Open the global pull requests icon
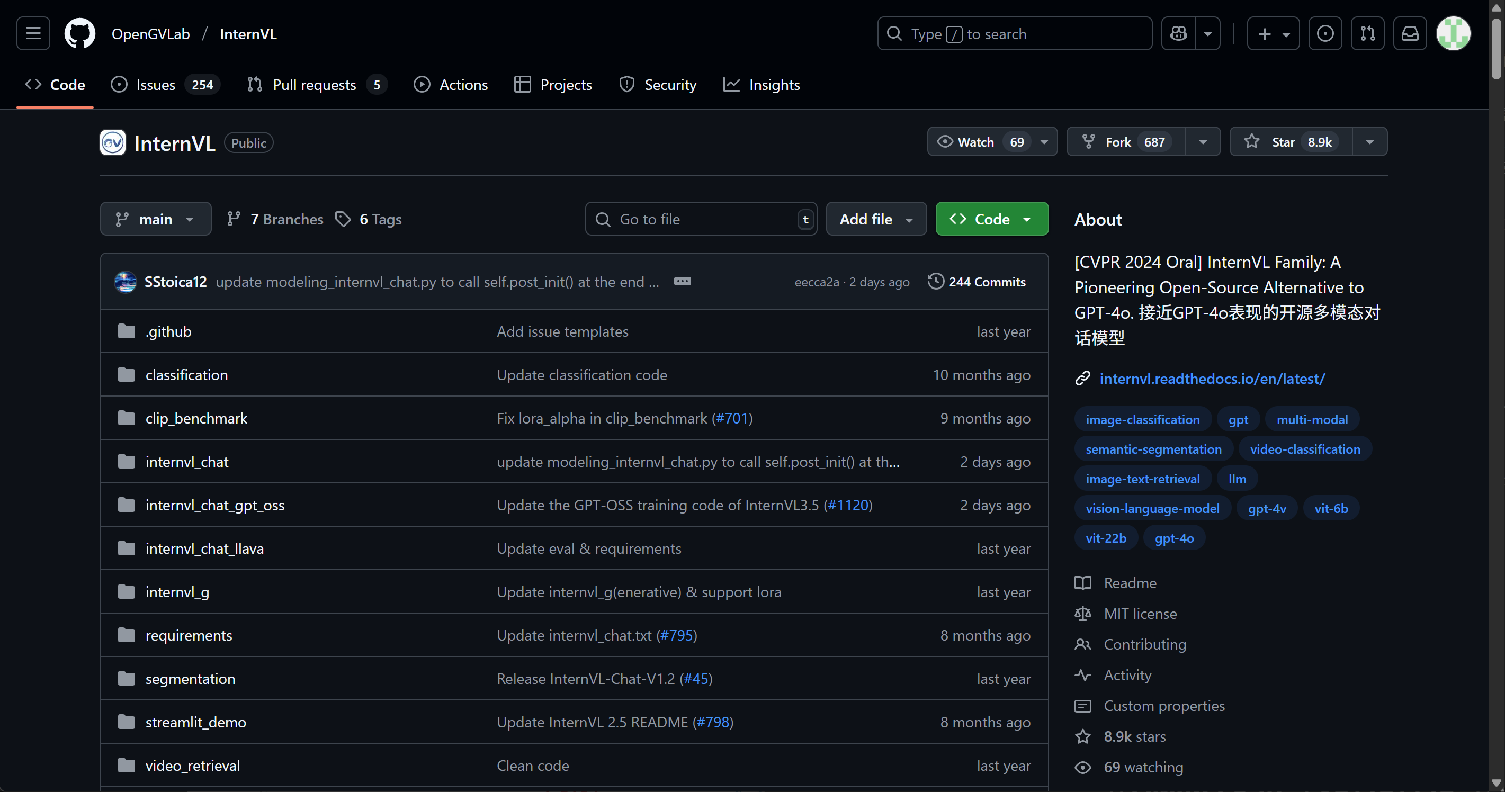Image resolution: width=1505 pixels, height=792 pixels. 1367,33
